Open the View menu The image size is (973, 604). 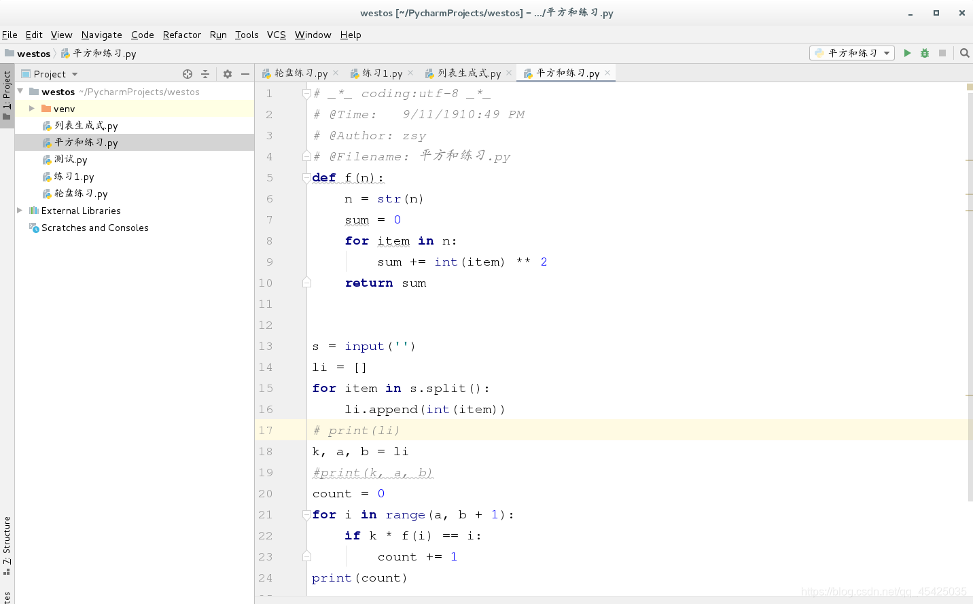[x=61, y=35]
